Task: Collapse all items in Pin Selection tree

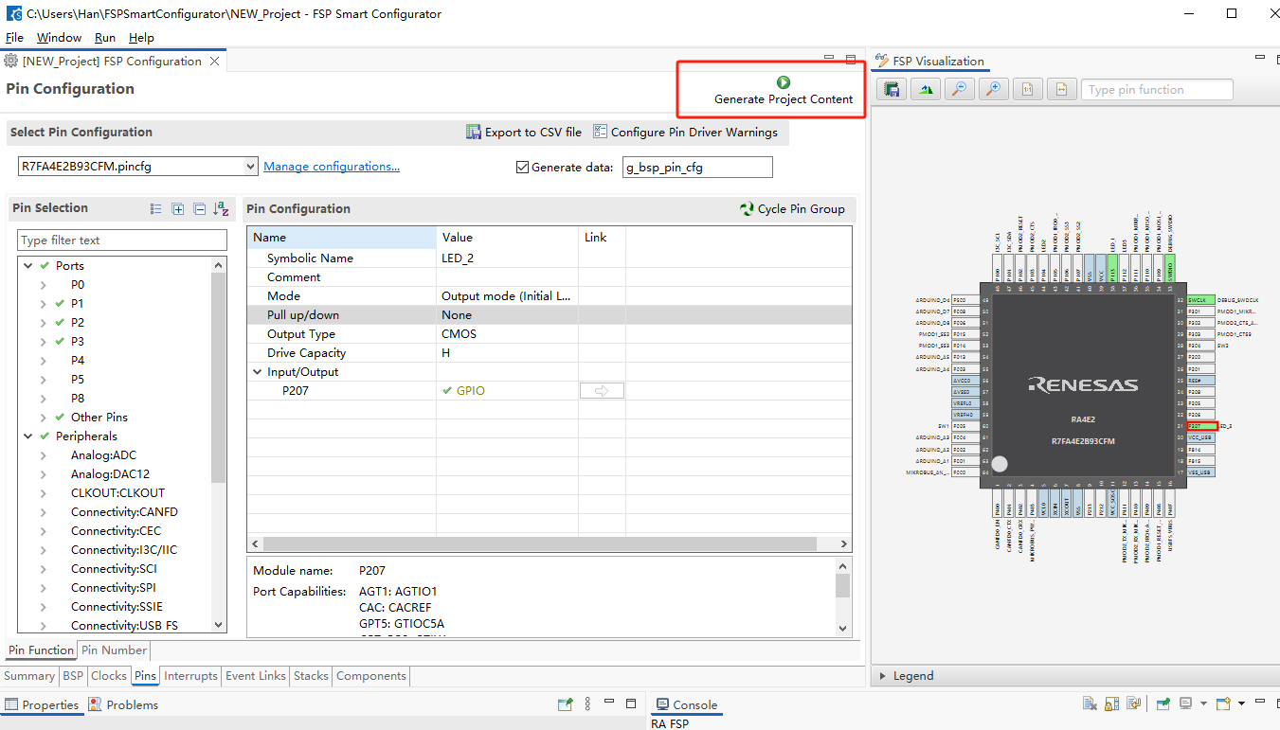Action: pos(199,209)
